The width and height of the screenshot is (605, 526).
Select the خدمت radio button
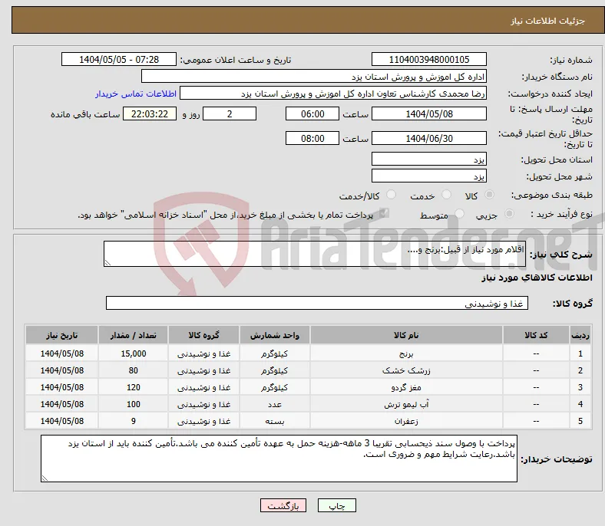coord(446,195)
